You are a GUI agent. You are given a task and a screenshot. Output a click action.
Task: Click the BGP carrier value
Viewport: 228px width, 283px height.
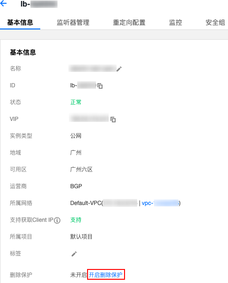pyautogui.click(x=76, y=186)
